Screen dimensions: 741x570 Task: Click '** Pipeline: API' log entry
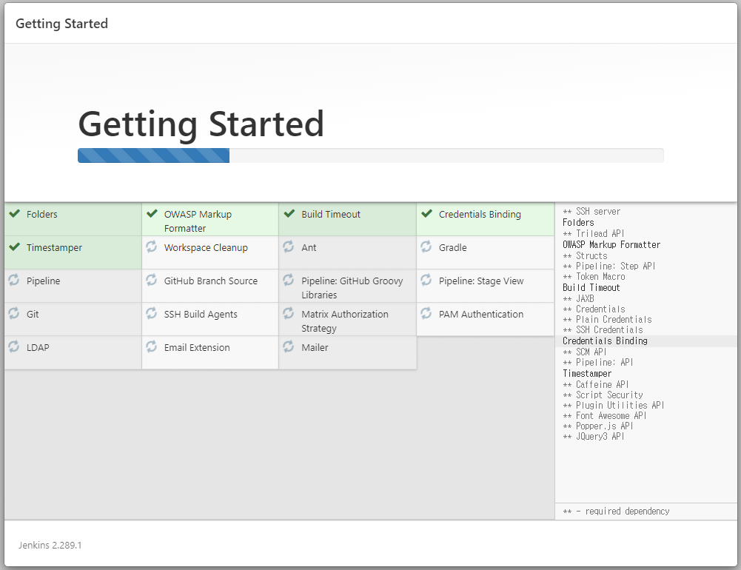(598, 363)
